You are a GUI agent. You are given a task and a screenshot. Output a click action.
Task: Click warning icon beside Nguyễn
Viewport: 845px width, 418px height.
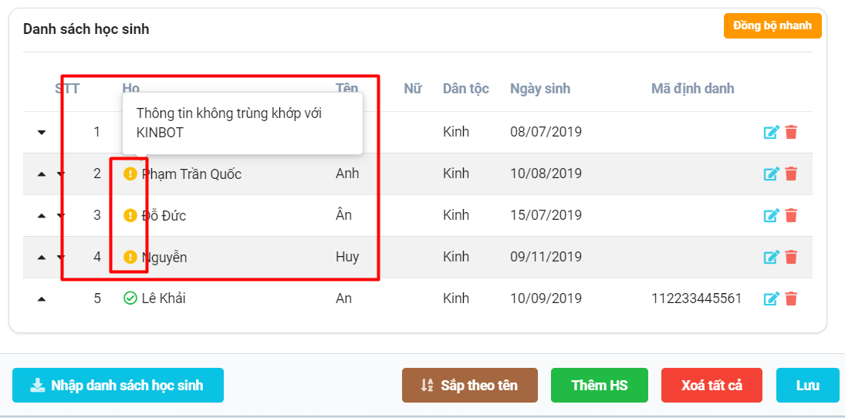(130, 257)
